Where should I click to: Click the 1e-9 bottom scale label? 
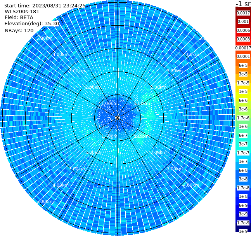point(243,231)
